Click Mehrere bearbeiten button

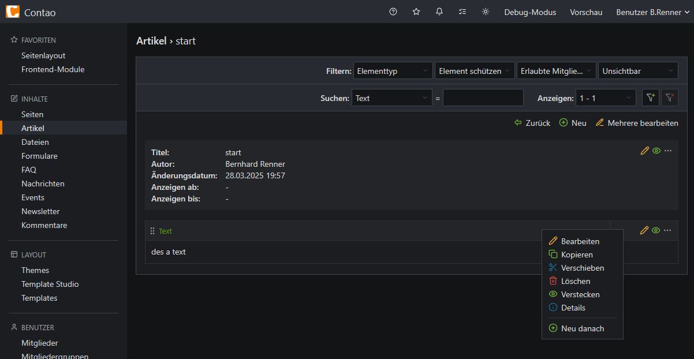637,123
